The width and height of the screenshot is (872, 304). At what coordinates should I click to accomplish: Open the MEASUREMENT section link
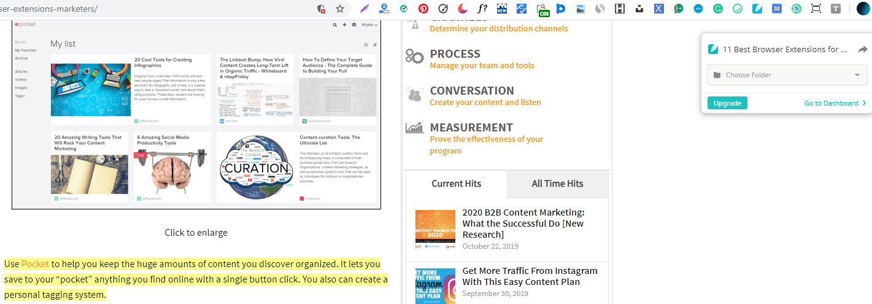point(471,128)
